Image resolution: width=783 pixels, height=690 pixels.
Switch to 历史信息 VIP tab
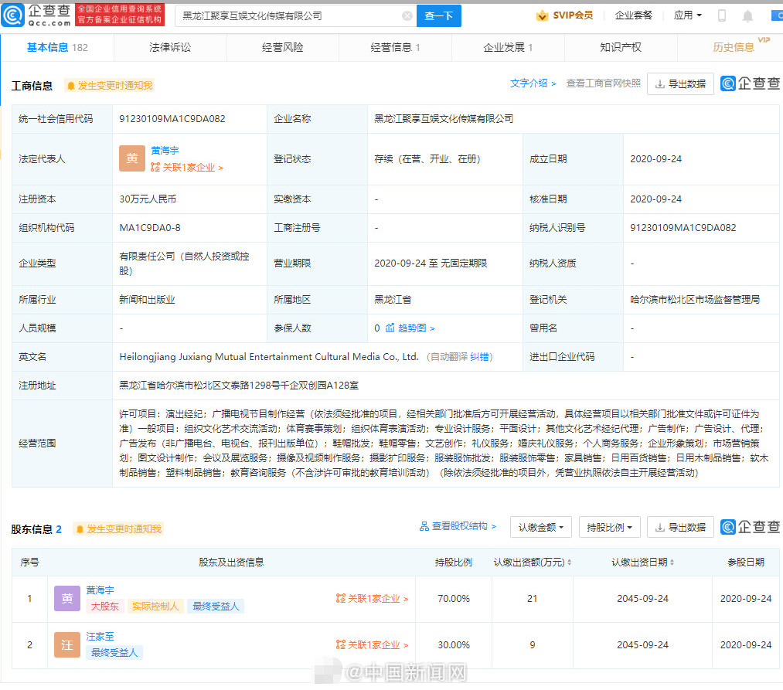(x=733, y=47)
